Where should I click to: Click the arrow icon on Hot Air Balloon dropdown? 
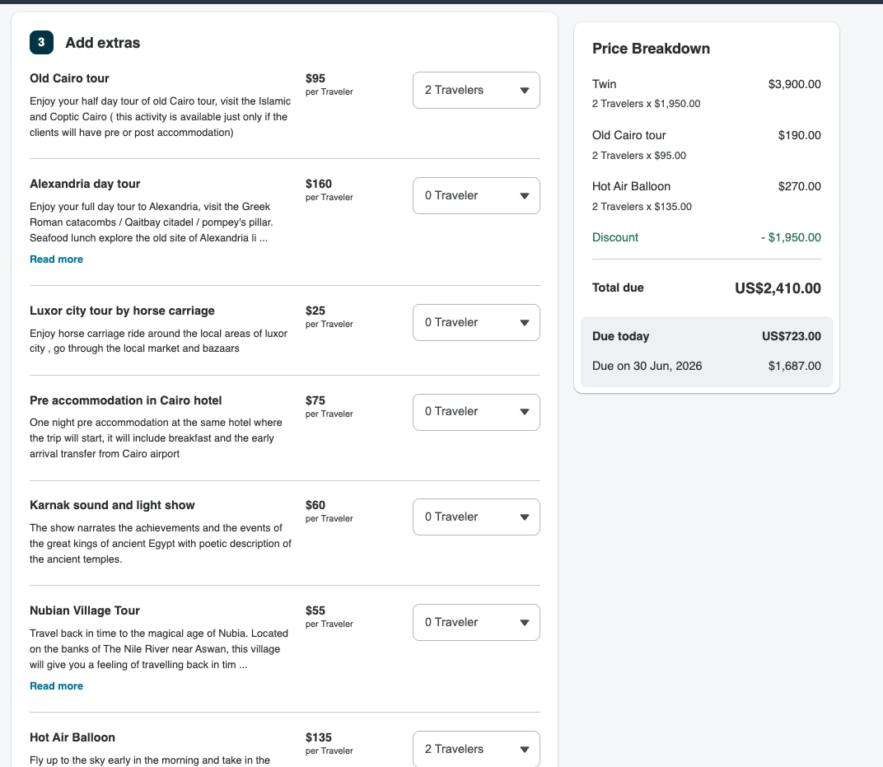(524, 750)
